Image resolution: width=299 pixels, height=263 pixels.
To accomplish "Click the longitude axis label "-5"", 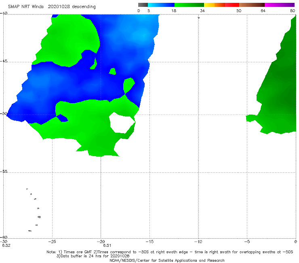I will pyautogui.click(x=247, y=242).
